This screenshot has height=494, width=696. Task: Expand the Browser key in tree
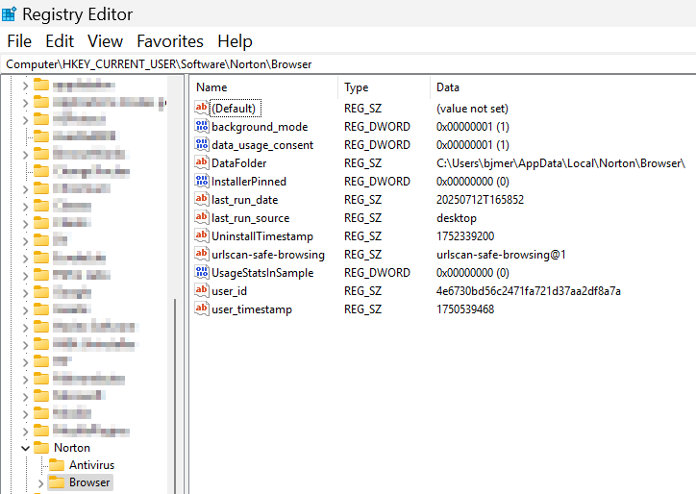[39, 482]
